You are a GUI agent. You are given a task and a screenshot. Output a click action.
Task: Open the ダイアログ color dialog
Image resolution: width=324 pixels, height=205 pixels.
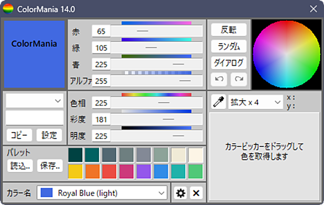pyautogui.click(x=229, y=63)
